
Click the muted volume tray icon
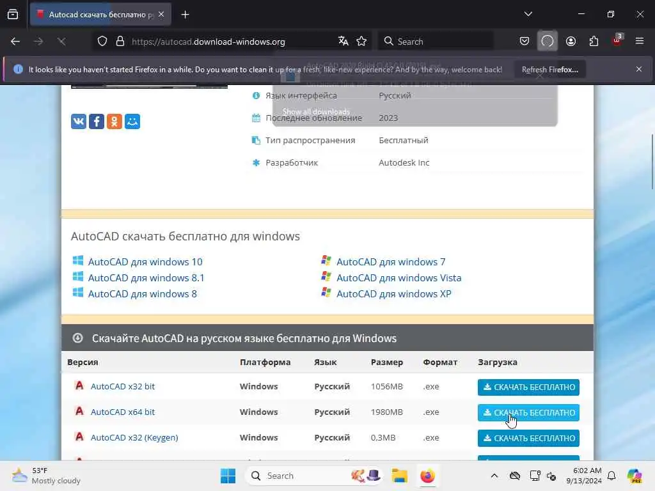[551, 476]
